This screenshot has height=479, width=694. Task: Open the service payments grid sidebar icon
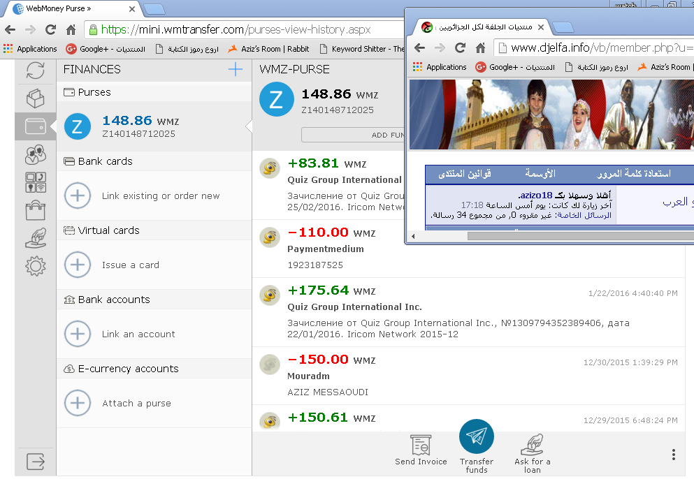pos(35,182)
